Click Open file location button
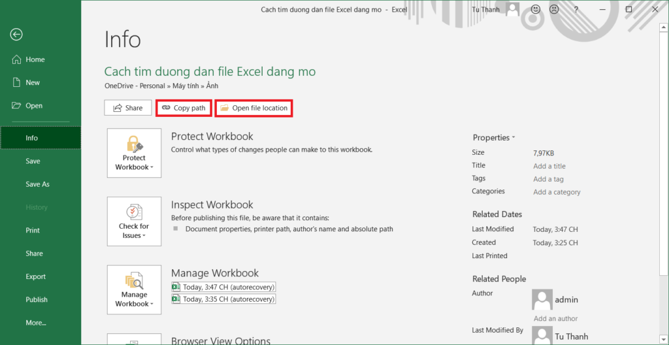This screenshot has height=345, width=669. (x=254, y=108)
